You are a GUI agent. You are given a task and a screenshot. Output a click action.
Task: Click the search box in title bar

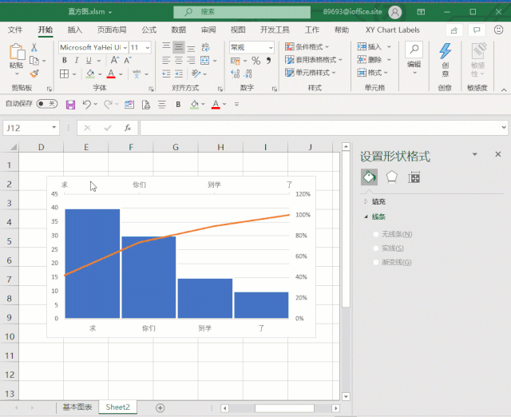point(242,12)
